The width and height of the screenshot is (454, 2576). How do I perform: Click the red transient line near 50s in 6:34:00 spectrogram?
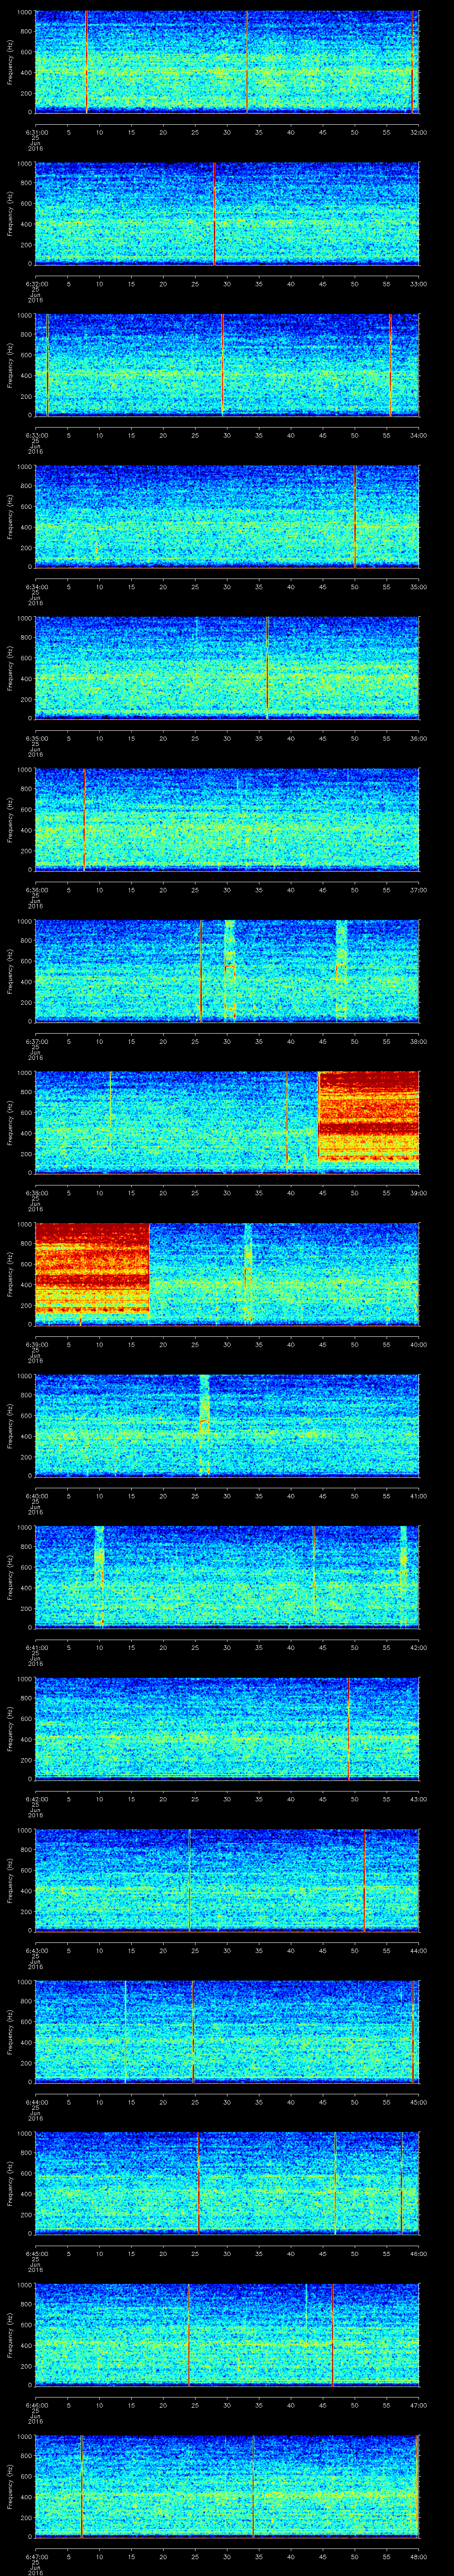click(x=354, y=516)
